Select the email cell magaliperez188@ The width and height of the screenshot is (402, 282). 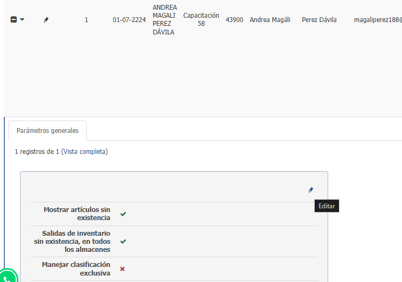(x=378, y=20)
